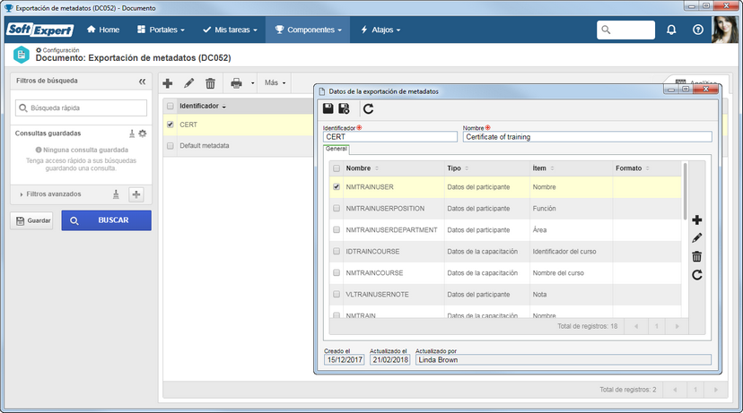Click the Actualizado por field Linda Brown
Viewport: 743px width, 413px height.
click(x=563, y=359)
